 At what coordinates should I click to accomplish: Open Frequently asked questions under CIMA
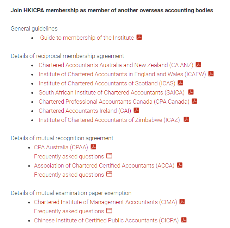coord(69,211)
